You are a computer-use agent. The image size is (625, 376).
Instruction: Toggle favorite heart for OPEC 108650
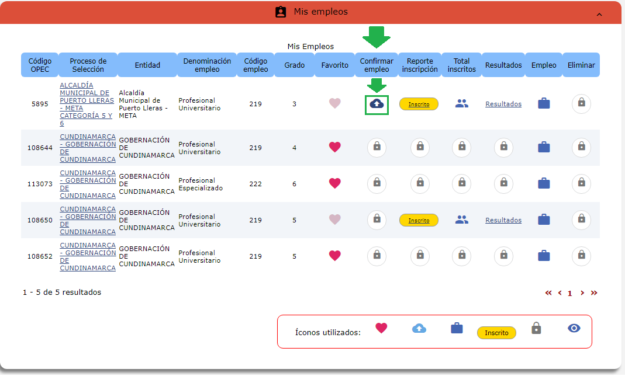[x=334, y=220]
